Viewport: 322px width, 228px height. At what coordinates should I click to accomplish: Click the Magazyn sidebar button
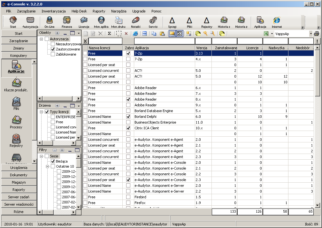pyautogui.click(x=19, y=182)
